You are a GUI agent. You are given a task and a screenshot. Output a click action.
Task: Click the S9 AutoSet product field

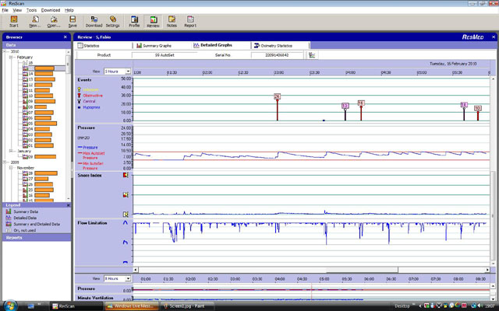tap(165, 55)
